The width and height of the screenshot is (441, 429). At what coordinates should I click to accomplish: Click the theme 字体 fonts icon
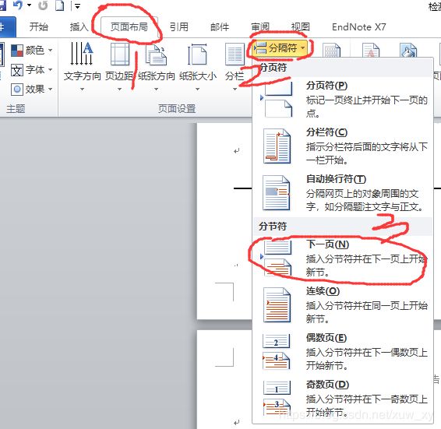[x=17, y=70]
